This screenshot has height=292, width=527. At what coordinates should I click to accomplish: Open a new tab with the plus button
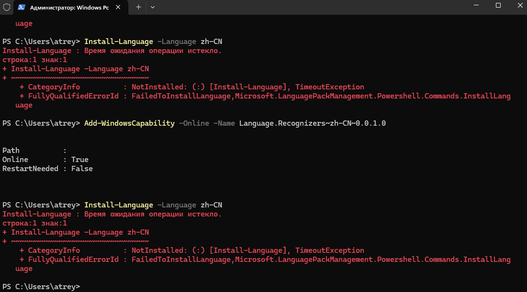tap(138, 7)
